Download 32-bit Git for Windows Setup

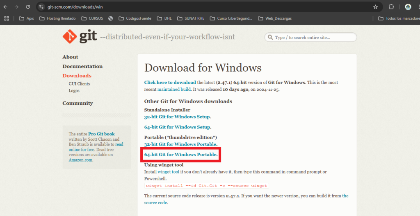point(177,117)
